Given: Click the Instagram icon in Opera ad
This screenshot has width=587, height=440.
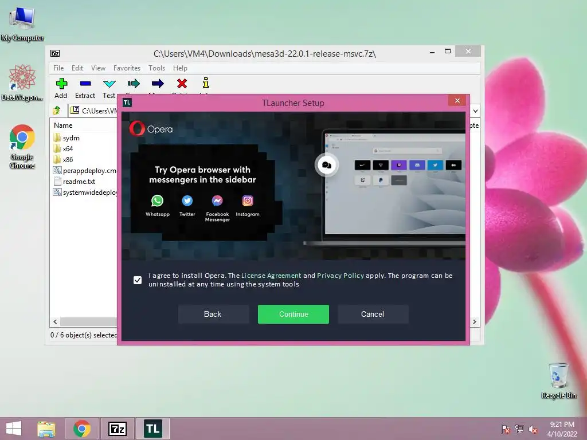Looking at the screenshot, I should (x=248, y=201).
